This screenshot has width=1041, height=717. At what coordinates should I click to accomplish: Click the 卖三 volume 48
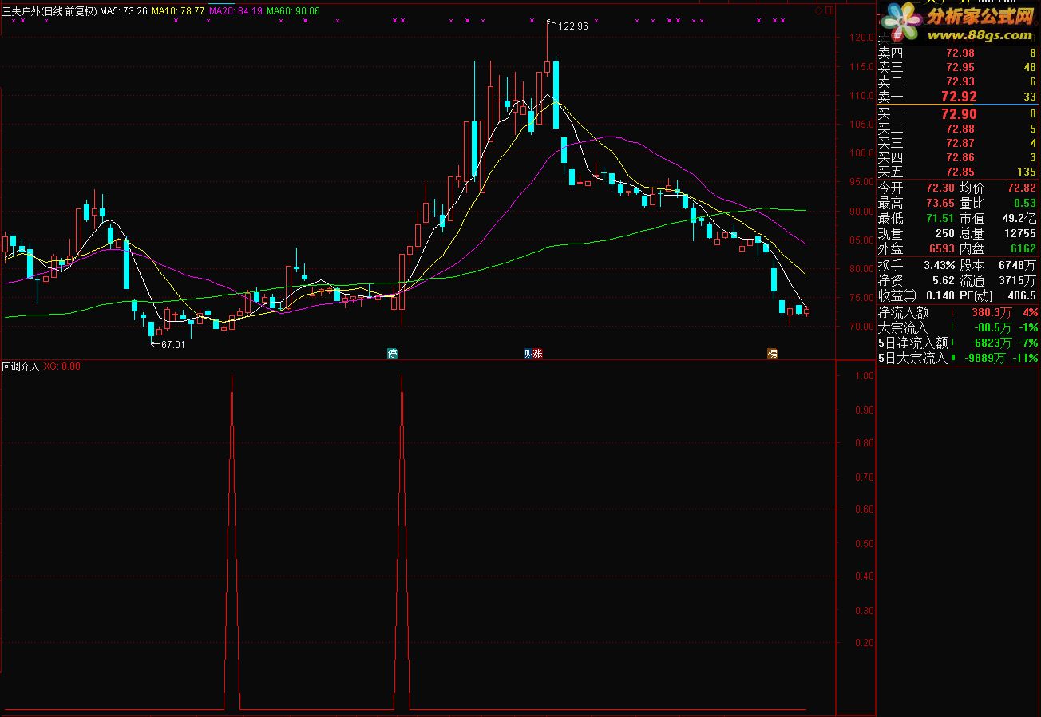tap(1029, 67)
